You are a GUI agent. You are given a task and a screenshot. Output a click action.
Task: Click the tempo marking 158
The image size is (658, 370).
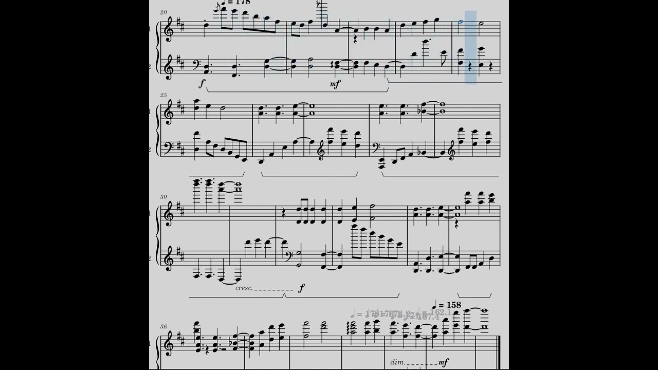(x=446, y=305)
